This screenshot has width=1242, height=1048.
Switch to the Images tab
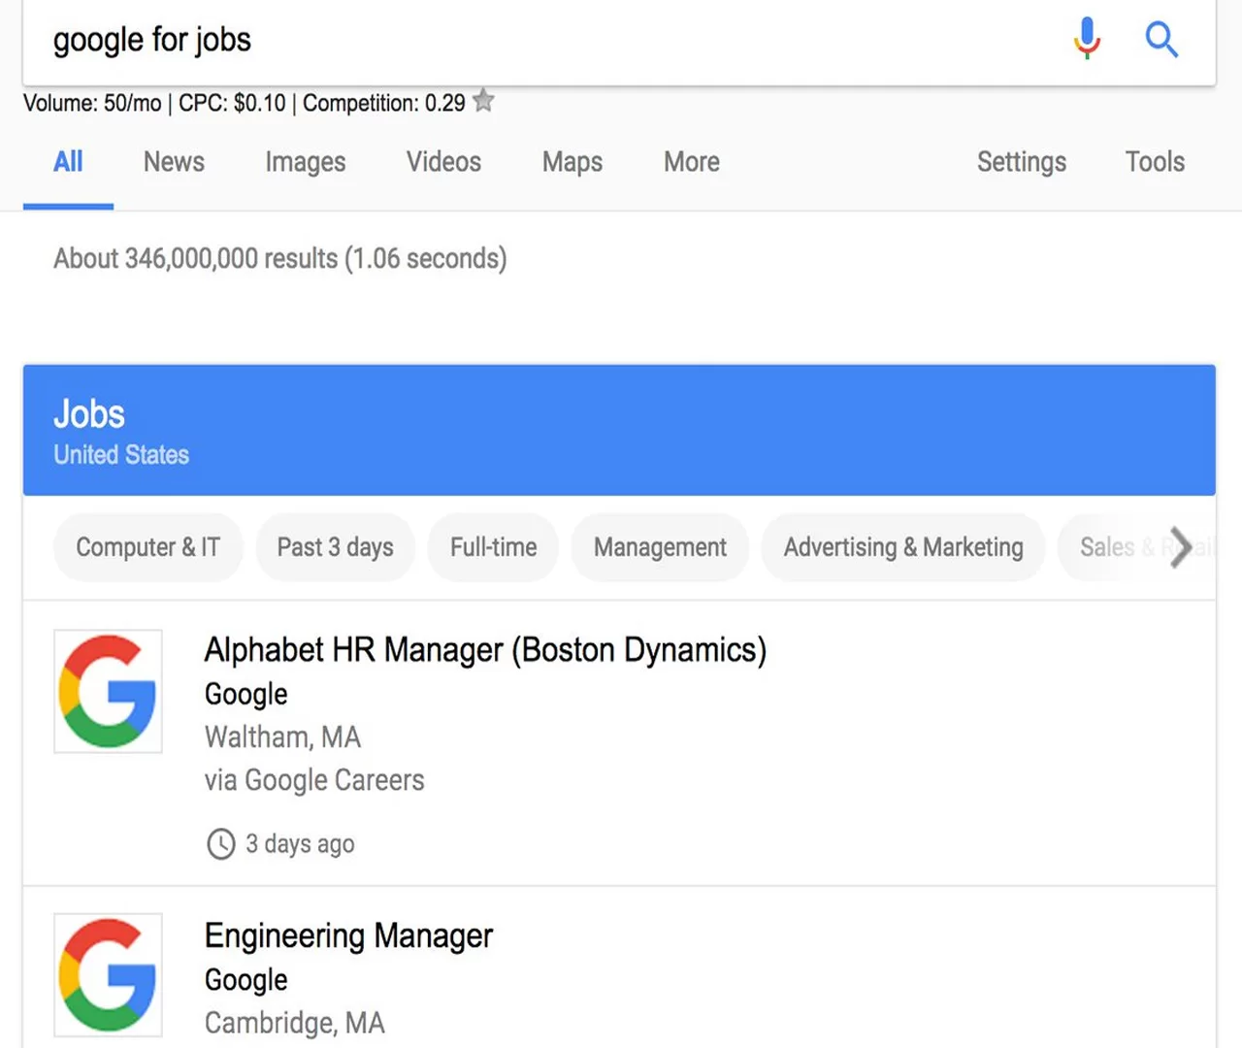[x=306, y=162]
